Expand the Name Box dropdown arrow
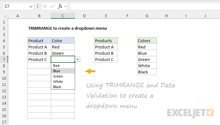Viewport: 220px width, 125px height. [x=31, y=7]
